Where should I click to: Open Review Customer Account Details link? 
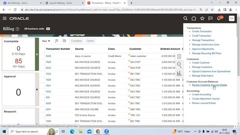point(209,85)
